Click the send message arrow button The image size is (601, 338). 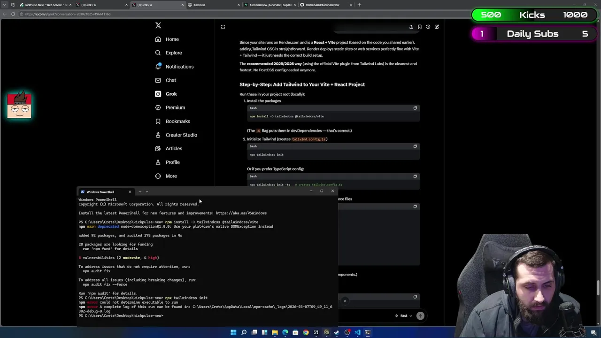pos(420,316)
